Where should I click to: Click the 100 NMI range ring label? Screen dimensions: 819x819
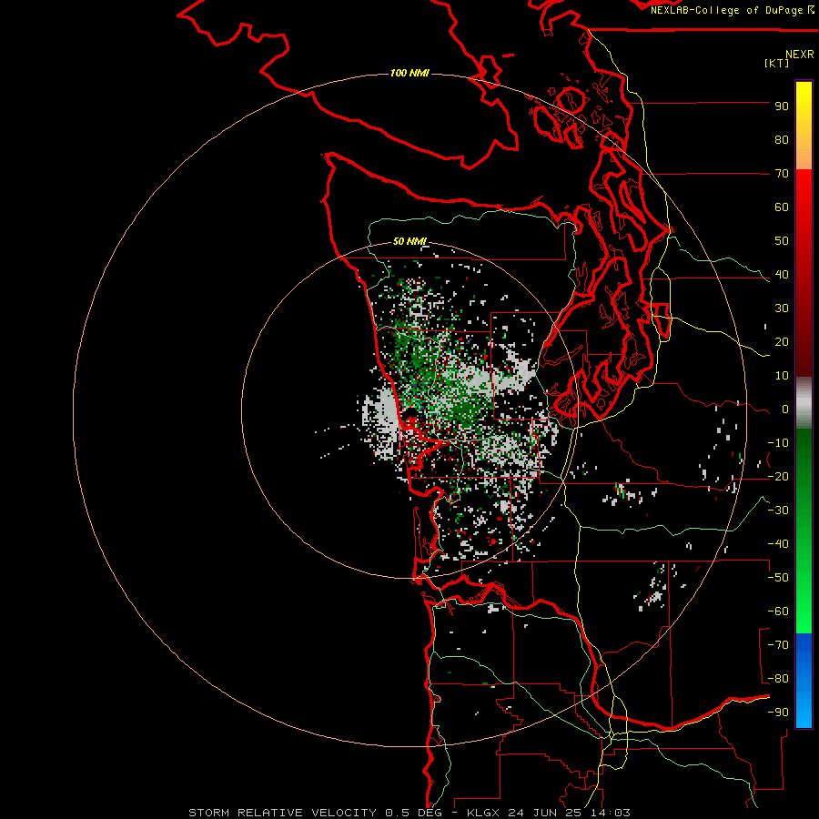point(409,73)
